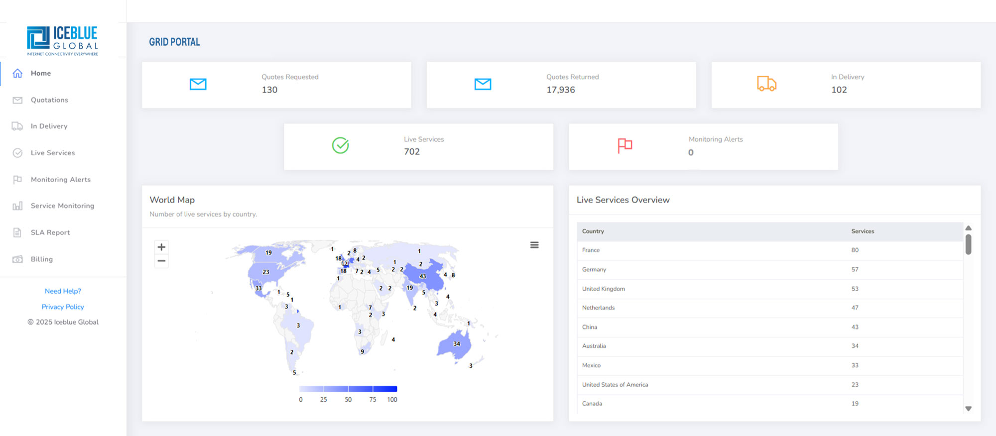Click the Billing cash icon
Screen dimensions: 996x436
pos(17,259)
